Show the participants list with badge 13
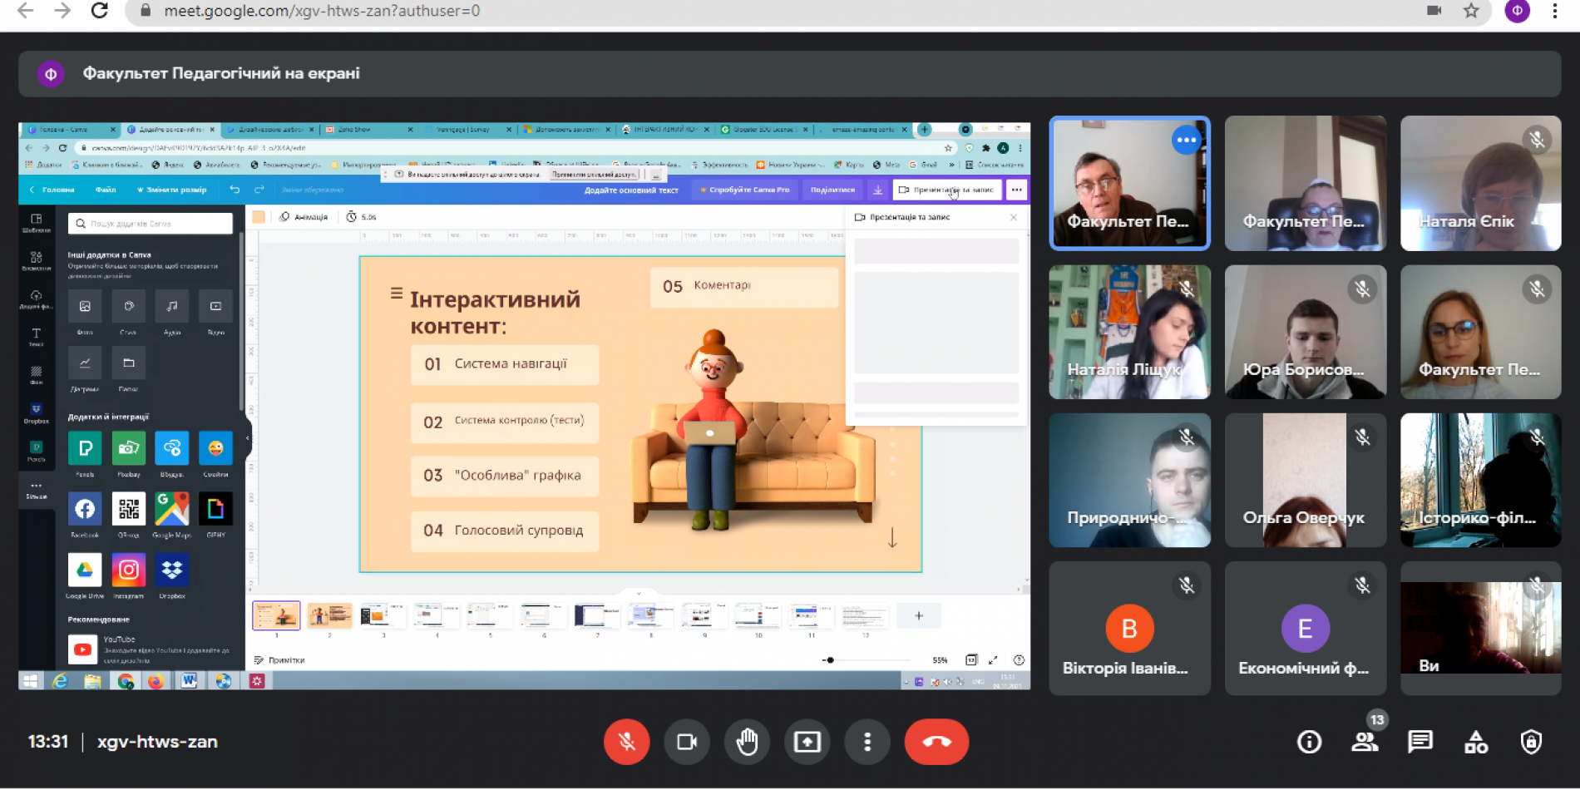The height and width of the screenshot is (790, 1580). tap(1365, 742)
